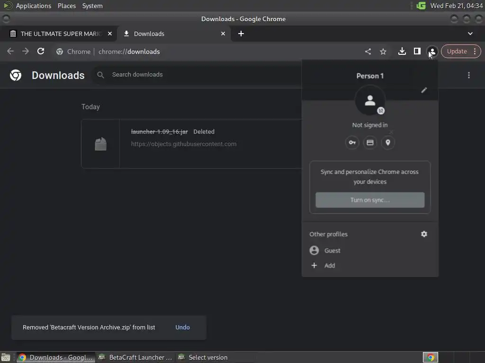Click the green tray icon in top panel
Image resolution: width=485 pixels, height=363 pixels.
point(421,6)
